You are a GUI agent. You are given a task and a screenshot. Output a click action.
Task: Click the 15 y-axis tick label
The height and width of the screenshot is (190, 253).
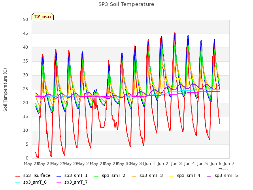pos(25,116)
